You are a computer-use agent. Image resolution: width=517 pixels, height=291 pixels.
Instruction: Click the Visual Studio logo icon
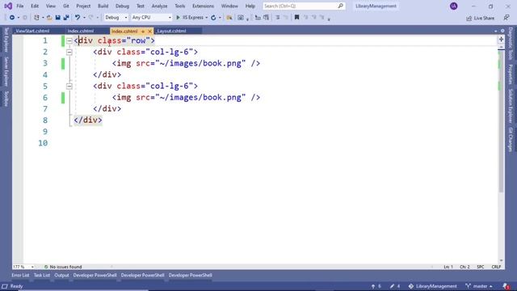pyautogui.click(x=8, y=6)
